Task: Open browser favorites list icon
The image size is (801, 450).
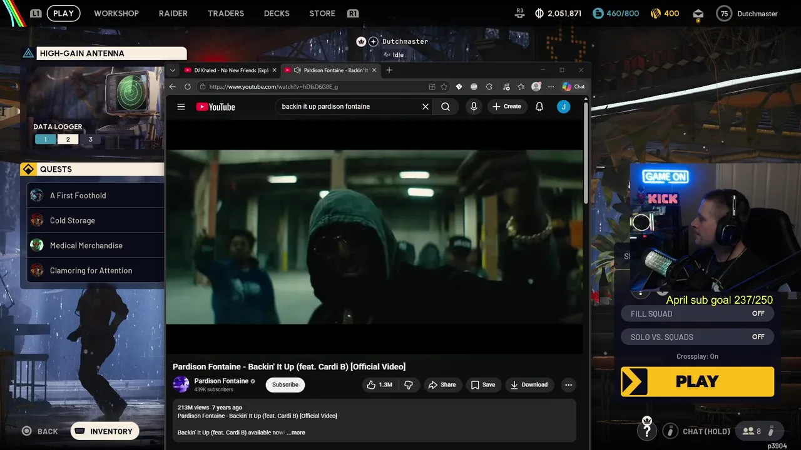Action: pyautogui.click(x=521, y=87)
